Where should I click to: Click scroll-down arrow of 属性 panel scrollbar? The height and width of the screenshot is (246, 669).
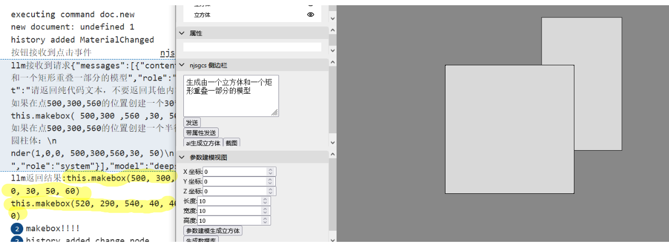point(332,51)
